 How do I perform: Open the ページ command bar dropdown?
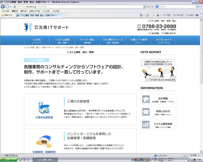point(167,15)
